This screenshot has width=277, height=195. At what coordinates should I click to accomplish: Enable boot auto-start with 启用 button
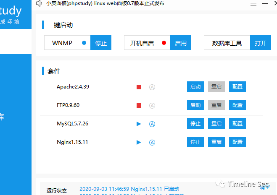point(181,42)
